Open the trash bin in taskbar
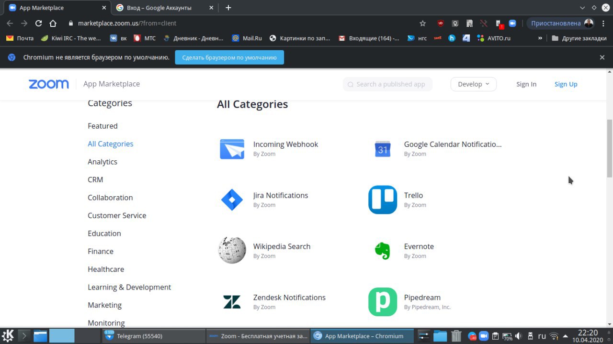The height and width of the screenshot is (344, 613). (456, 336)
